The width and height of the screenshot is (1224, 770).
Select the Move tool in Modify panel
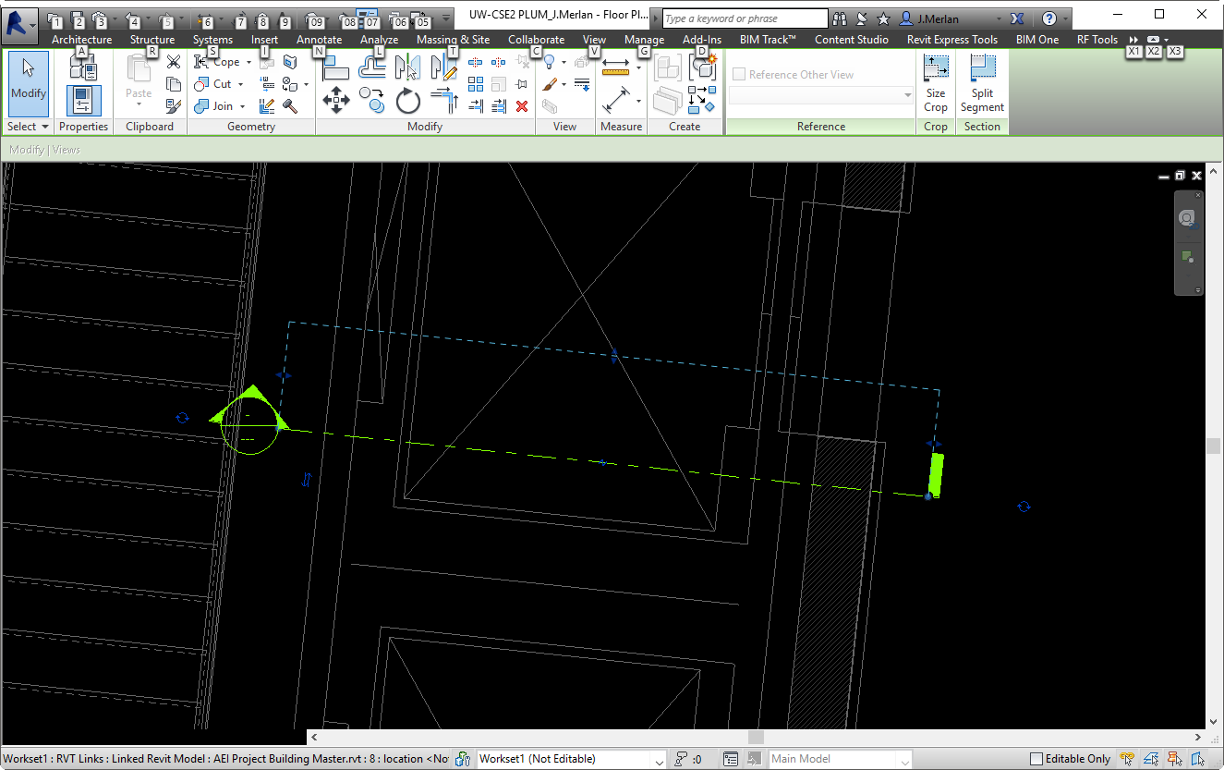tap(335, 100)
